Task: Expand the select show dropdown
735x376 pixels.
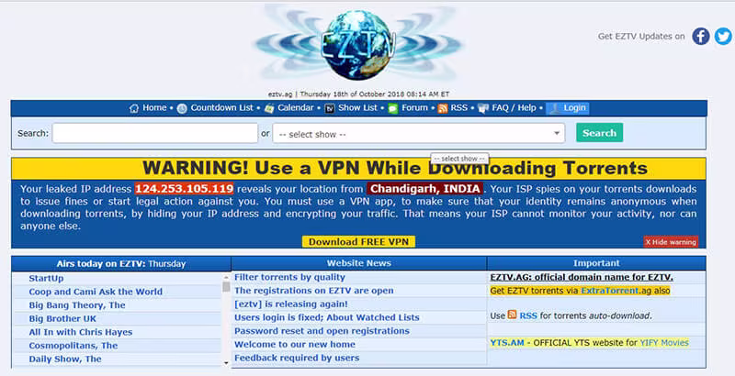Action: pyautogui.click(x=419, y=134)
